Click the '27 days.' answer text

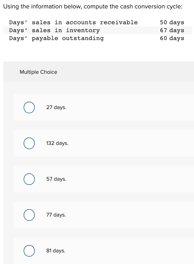(56, 107)
